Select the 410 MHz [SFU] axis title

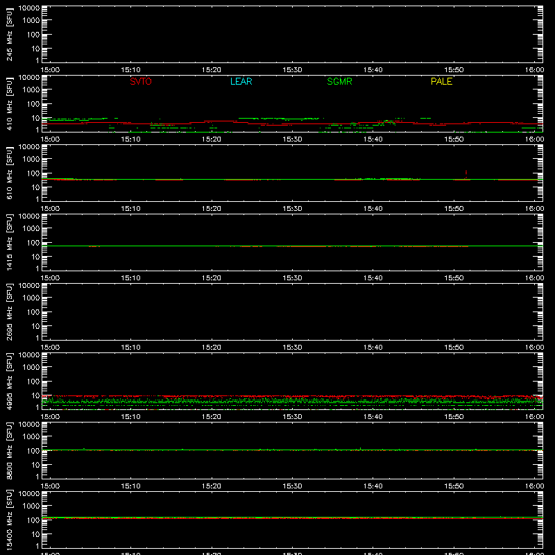[x=9, y=103]
